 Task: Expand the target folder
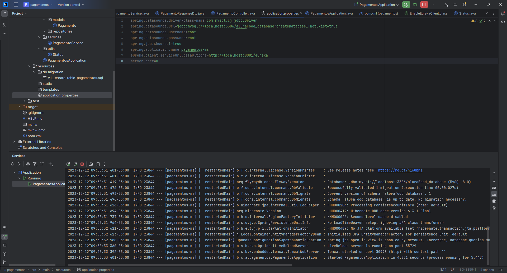click(x=19, y=107)
